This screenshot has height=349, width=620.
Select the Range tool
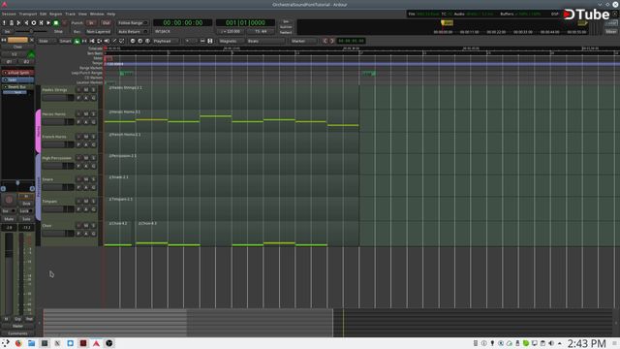(84, 41)
